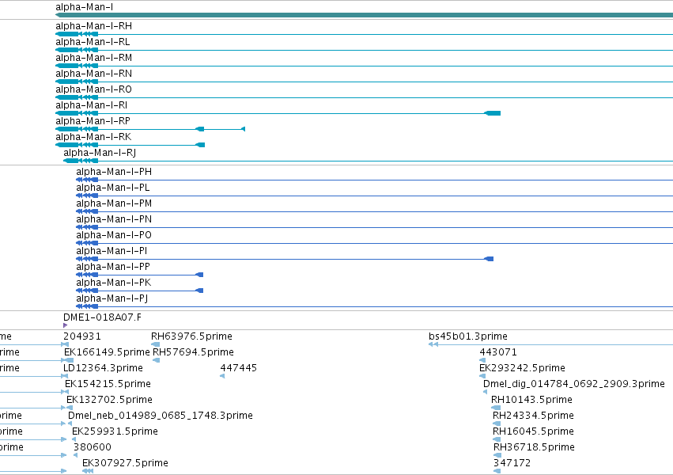Select protein alpha-Man-I-PO label

coord(114,236)
